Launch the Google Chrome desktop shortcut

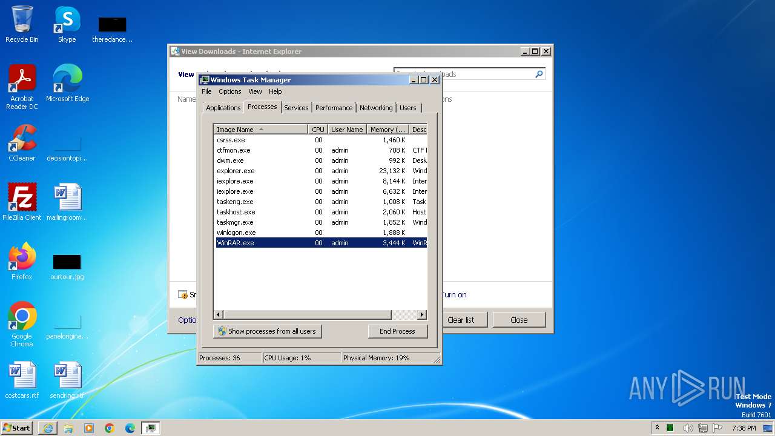pos(22,325)
